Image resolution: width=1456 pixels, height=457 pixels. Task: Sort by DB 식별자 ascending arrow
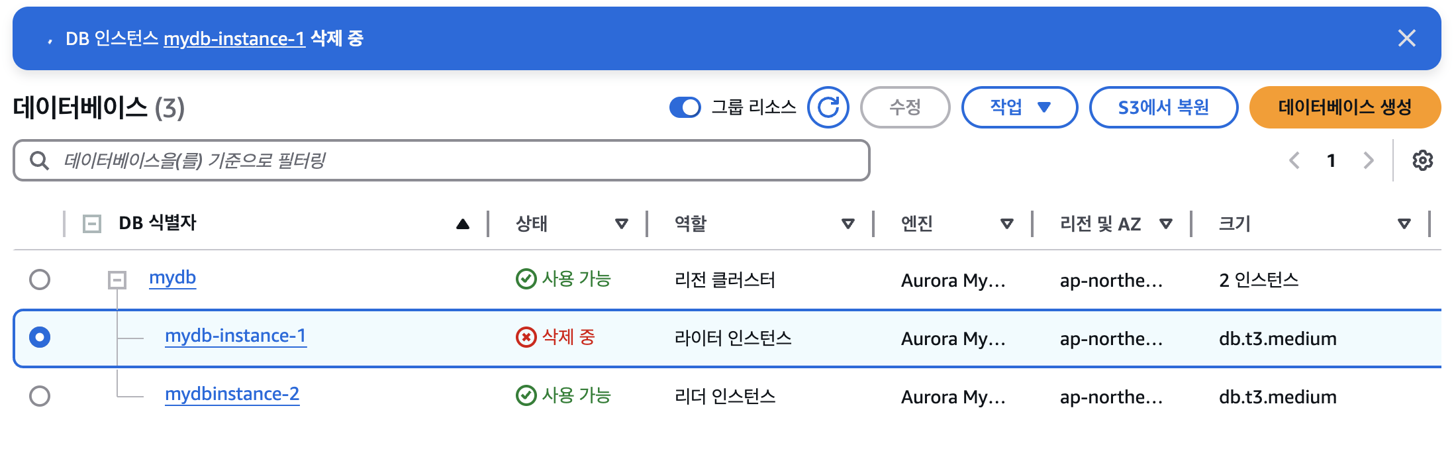463,224
